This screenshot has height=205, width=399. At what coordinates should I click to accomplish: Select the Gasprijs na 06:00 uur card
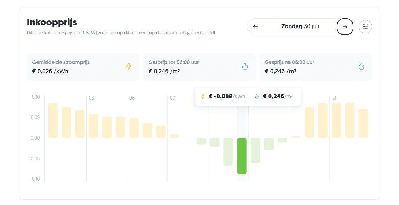click(316, 67)
